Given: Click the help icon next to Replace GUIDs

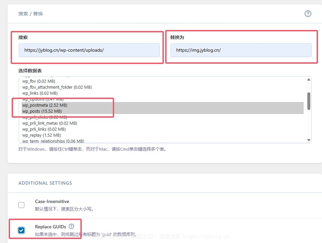Looking at the screenshot, I should click(71, 226).
